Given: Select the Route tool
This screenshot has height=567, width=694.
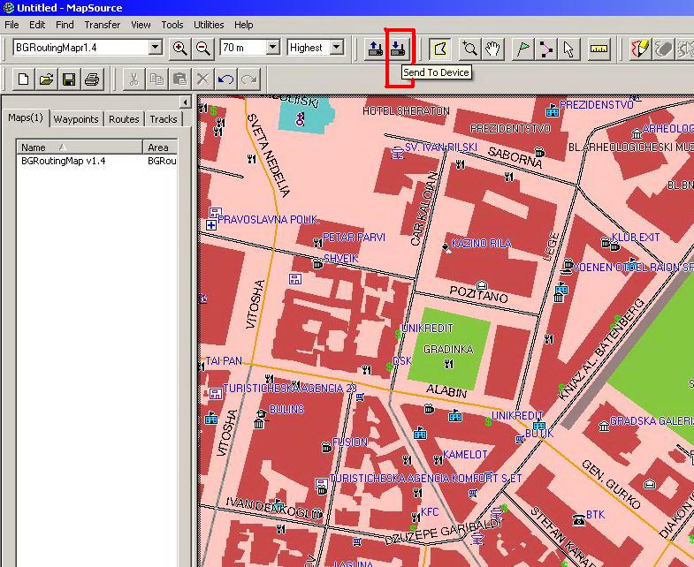Looking at the screenshot, I should [545, 49].
